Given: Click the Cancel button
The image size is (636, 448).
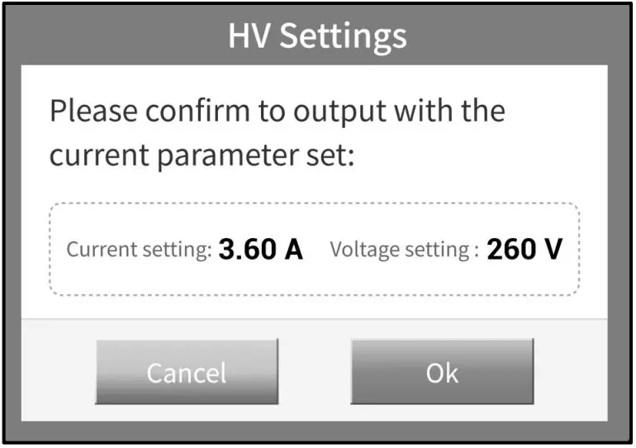Looking at the screenshot, I should pyautogui.click(x=187, y=372).
